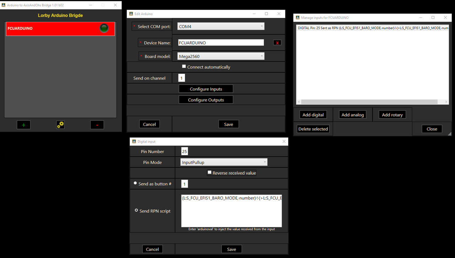Click the horizontal scrollbar in the inputs list
Screen dimensions: 455x258
(370, 101)
